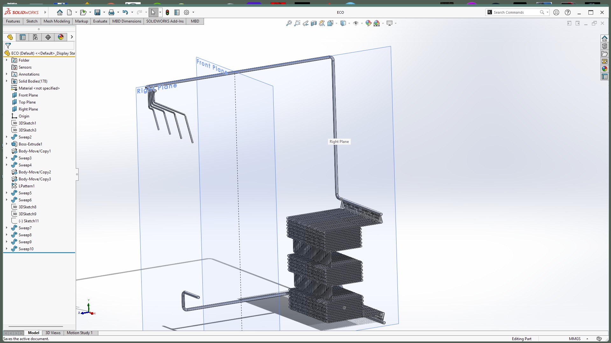Open the Section View tool
611x343 pixels.
coord(314,23)
